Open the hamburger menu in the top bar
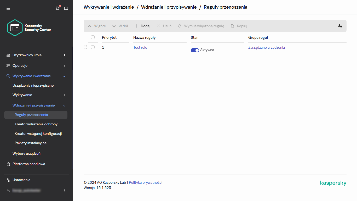 click(x=8, y=8)
